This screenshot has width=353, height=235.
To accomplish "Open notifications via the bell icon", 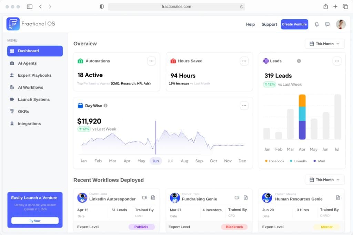I will pos(316,24).
